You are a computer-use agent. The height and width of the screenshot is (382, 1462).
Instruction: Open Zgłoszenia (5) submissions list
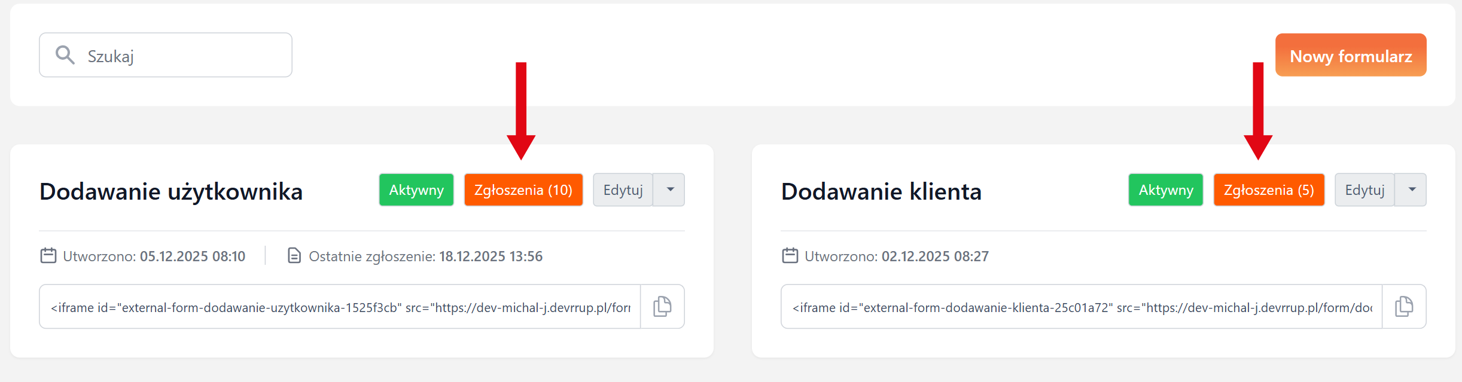1268,190
